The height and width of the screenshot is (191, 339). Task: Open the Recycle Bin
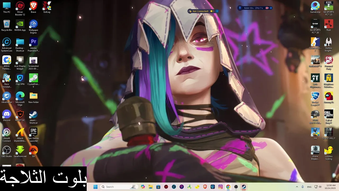[x=7, y=26]
